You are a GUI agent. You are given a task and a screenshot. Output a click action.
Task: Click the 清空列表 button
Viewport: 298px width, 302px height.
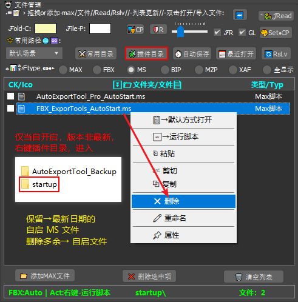[x=254, y=277]
